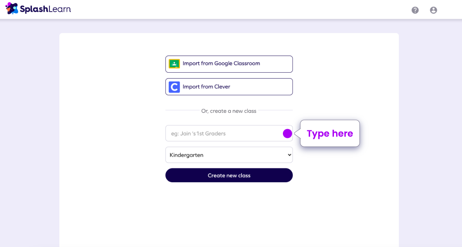Screen dimensions: 462x247
Task: Click the purple dot in the class name field
Action: click(x=287, y=134)
